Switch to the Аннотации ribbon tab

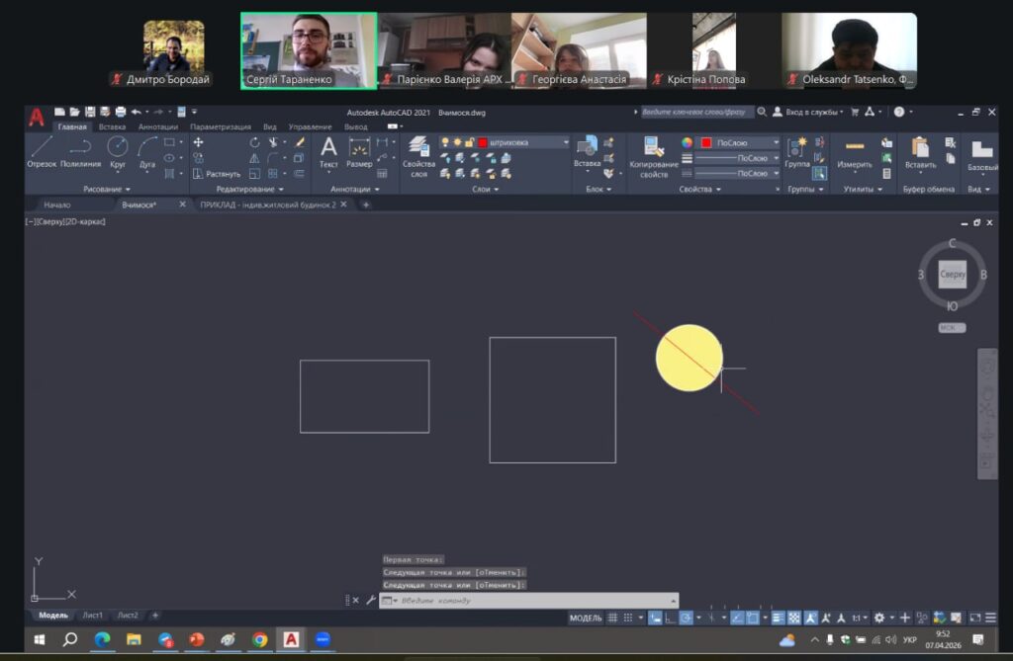coord(157,126)
